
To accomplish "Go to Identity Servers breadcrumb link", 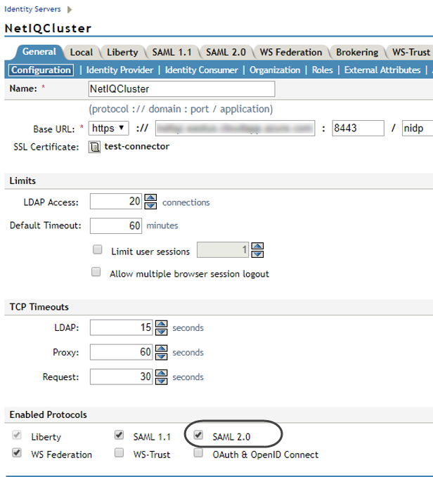I will [32, 9].
